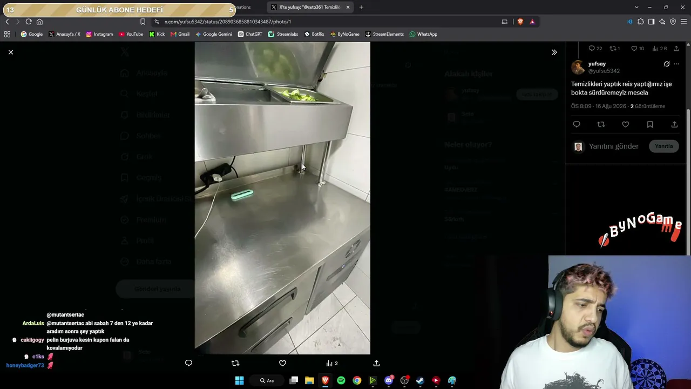Repost icon under yufsay's post in side panel
Image resolution: width=691 pixels, height=389 pixels.
pyautogui.click(x=601, y=124)
